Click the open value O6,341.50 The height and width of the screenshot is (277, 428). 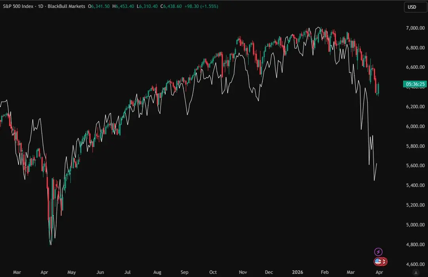click(x=99, y=6)
